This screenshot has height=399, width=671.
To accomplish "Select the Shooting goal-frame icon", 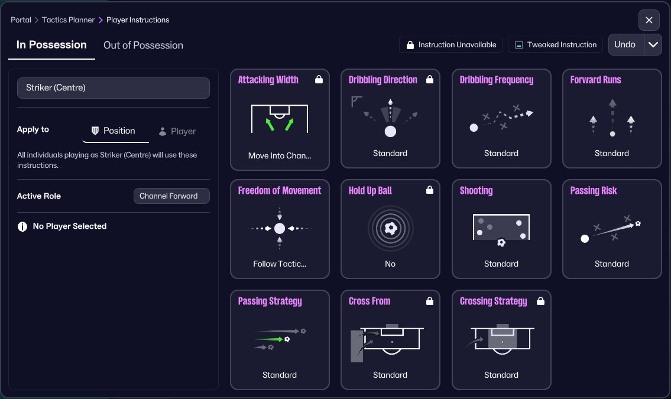I will click(501, 230).
